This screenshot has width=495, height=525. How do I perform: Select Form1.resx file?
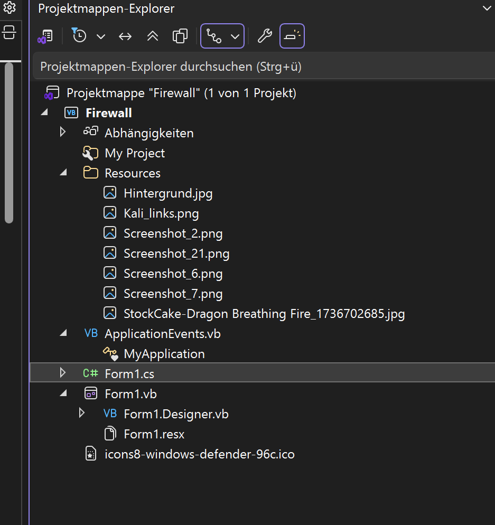(154, 434)
